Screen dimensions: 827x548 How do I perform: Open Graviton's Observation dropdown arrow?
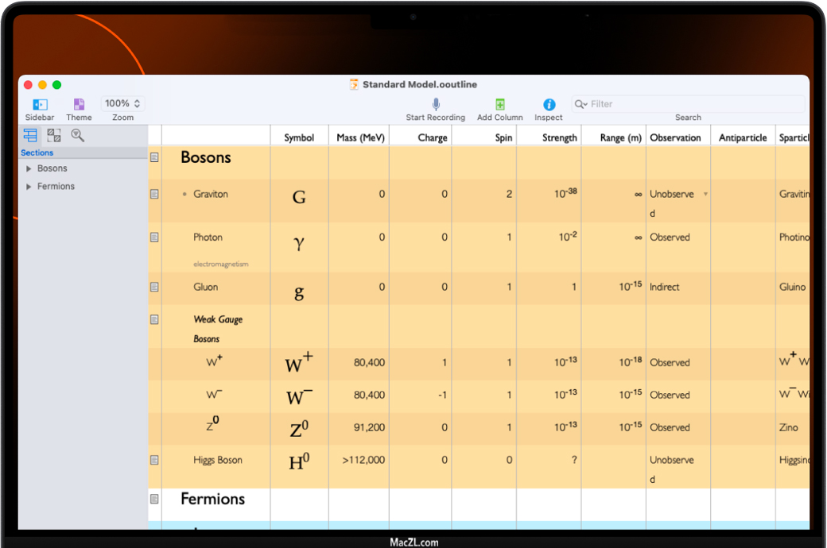705,194
